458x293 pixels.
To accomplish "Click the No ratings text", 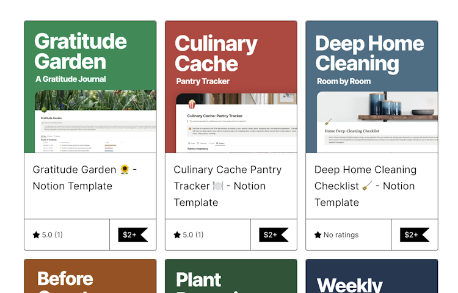I will coord(341,235).
